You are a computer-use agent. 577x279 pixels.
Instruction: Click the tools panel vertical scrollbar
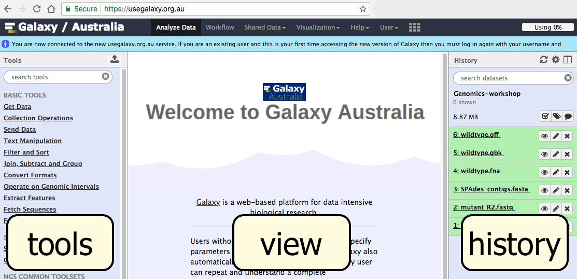coord(124,173)
